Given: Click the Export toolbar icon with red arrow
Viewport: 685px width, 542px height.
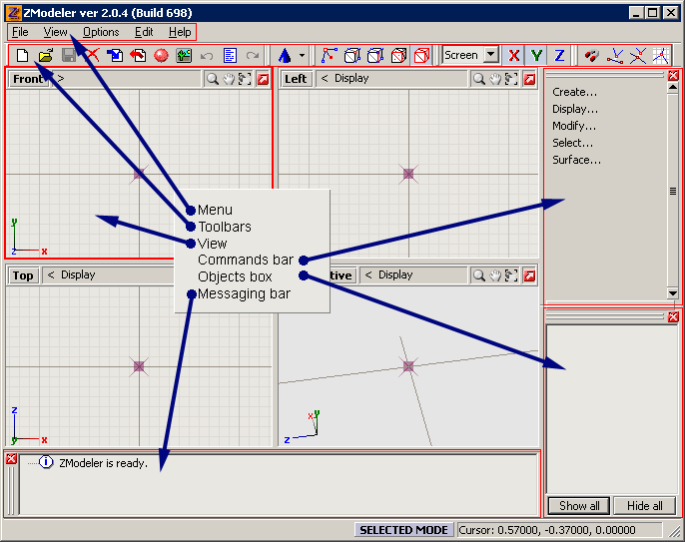Looking at the screenshot, I should [x=138, y=56].
